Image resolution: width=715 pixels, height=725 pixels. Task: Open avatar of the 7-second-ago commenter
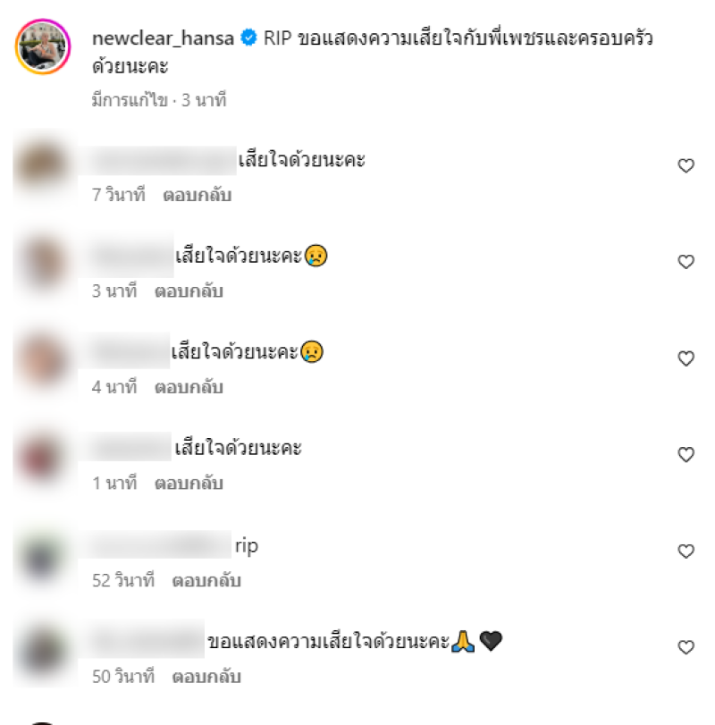[43, 165]
